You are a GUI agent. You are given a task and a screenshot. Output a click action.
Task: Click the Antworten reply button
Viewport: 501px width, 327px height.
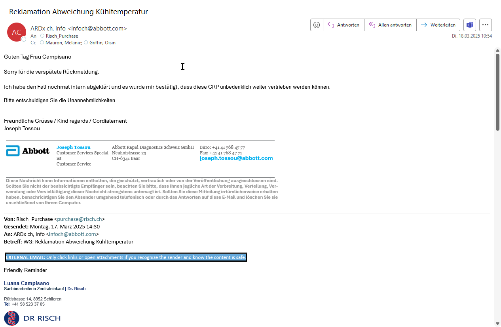coord(343,25)
